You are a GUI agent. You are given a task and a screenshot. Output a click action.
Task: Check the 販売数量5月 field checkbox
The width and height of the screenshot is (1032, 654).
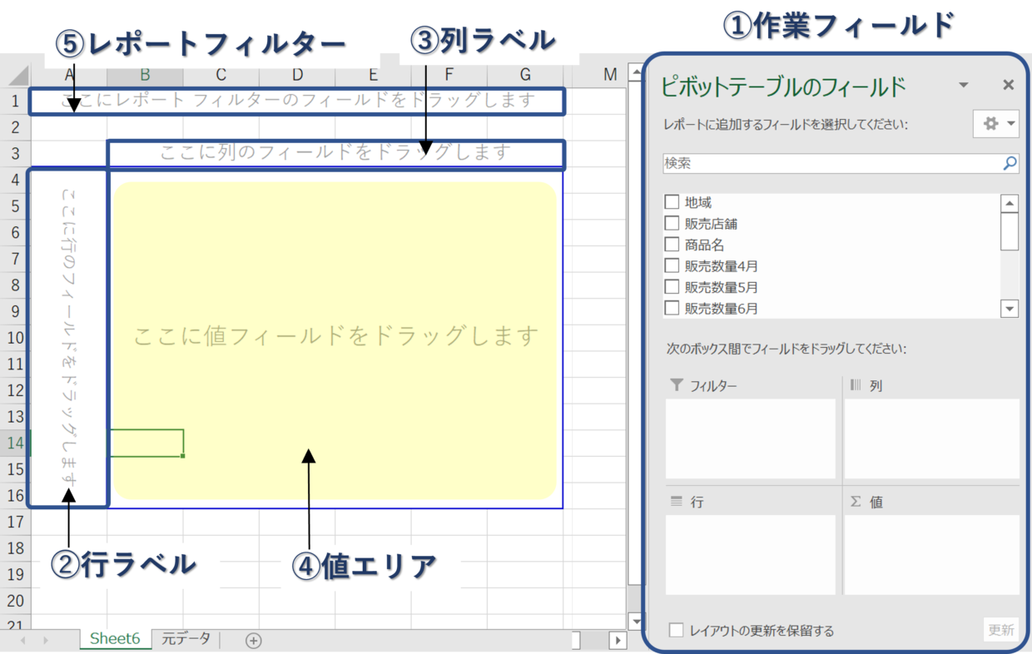pyautogui.click(x=672, y=287)
